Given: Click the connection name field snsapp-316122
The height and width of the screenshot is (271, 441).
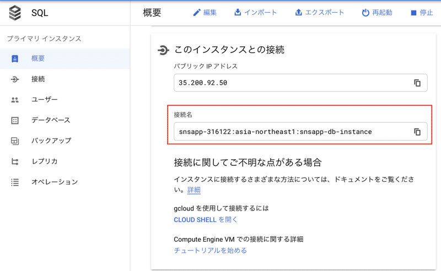Looking at the screenshot, I should click(x=300, y=132).
